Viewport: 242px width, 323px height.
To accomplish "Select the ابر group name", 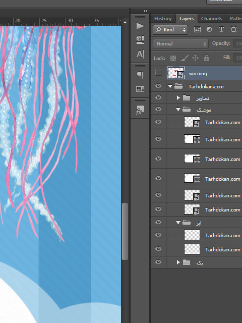I will [x=199, y=223].
